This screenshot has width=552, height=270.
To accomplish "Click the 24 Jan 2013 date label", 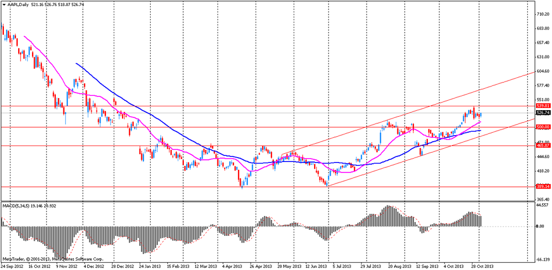I will (x=150, y=267).
